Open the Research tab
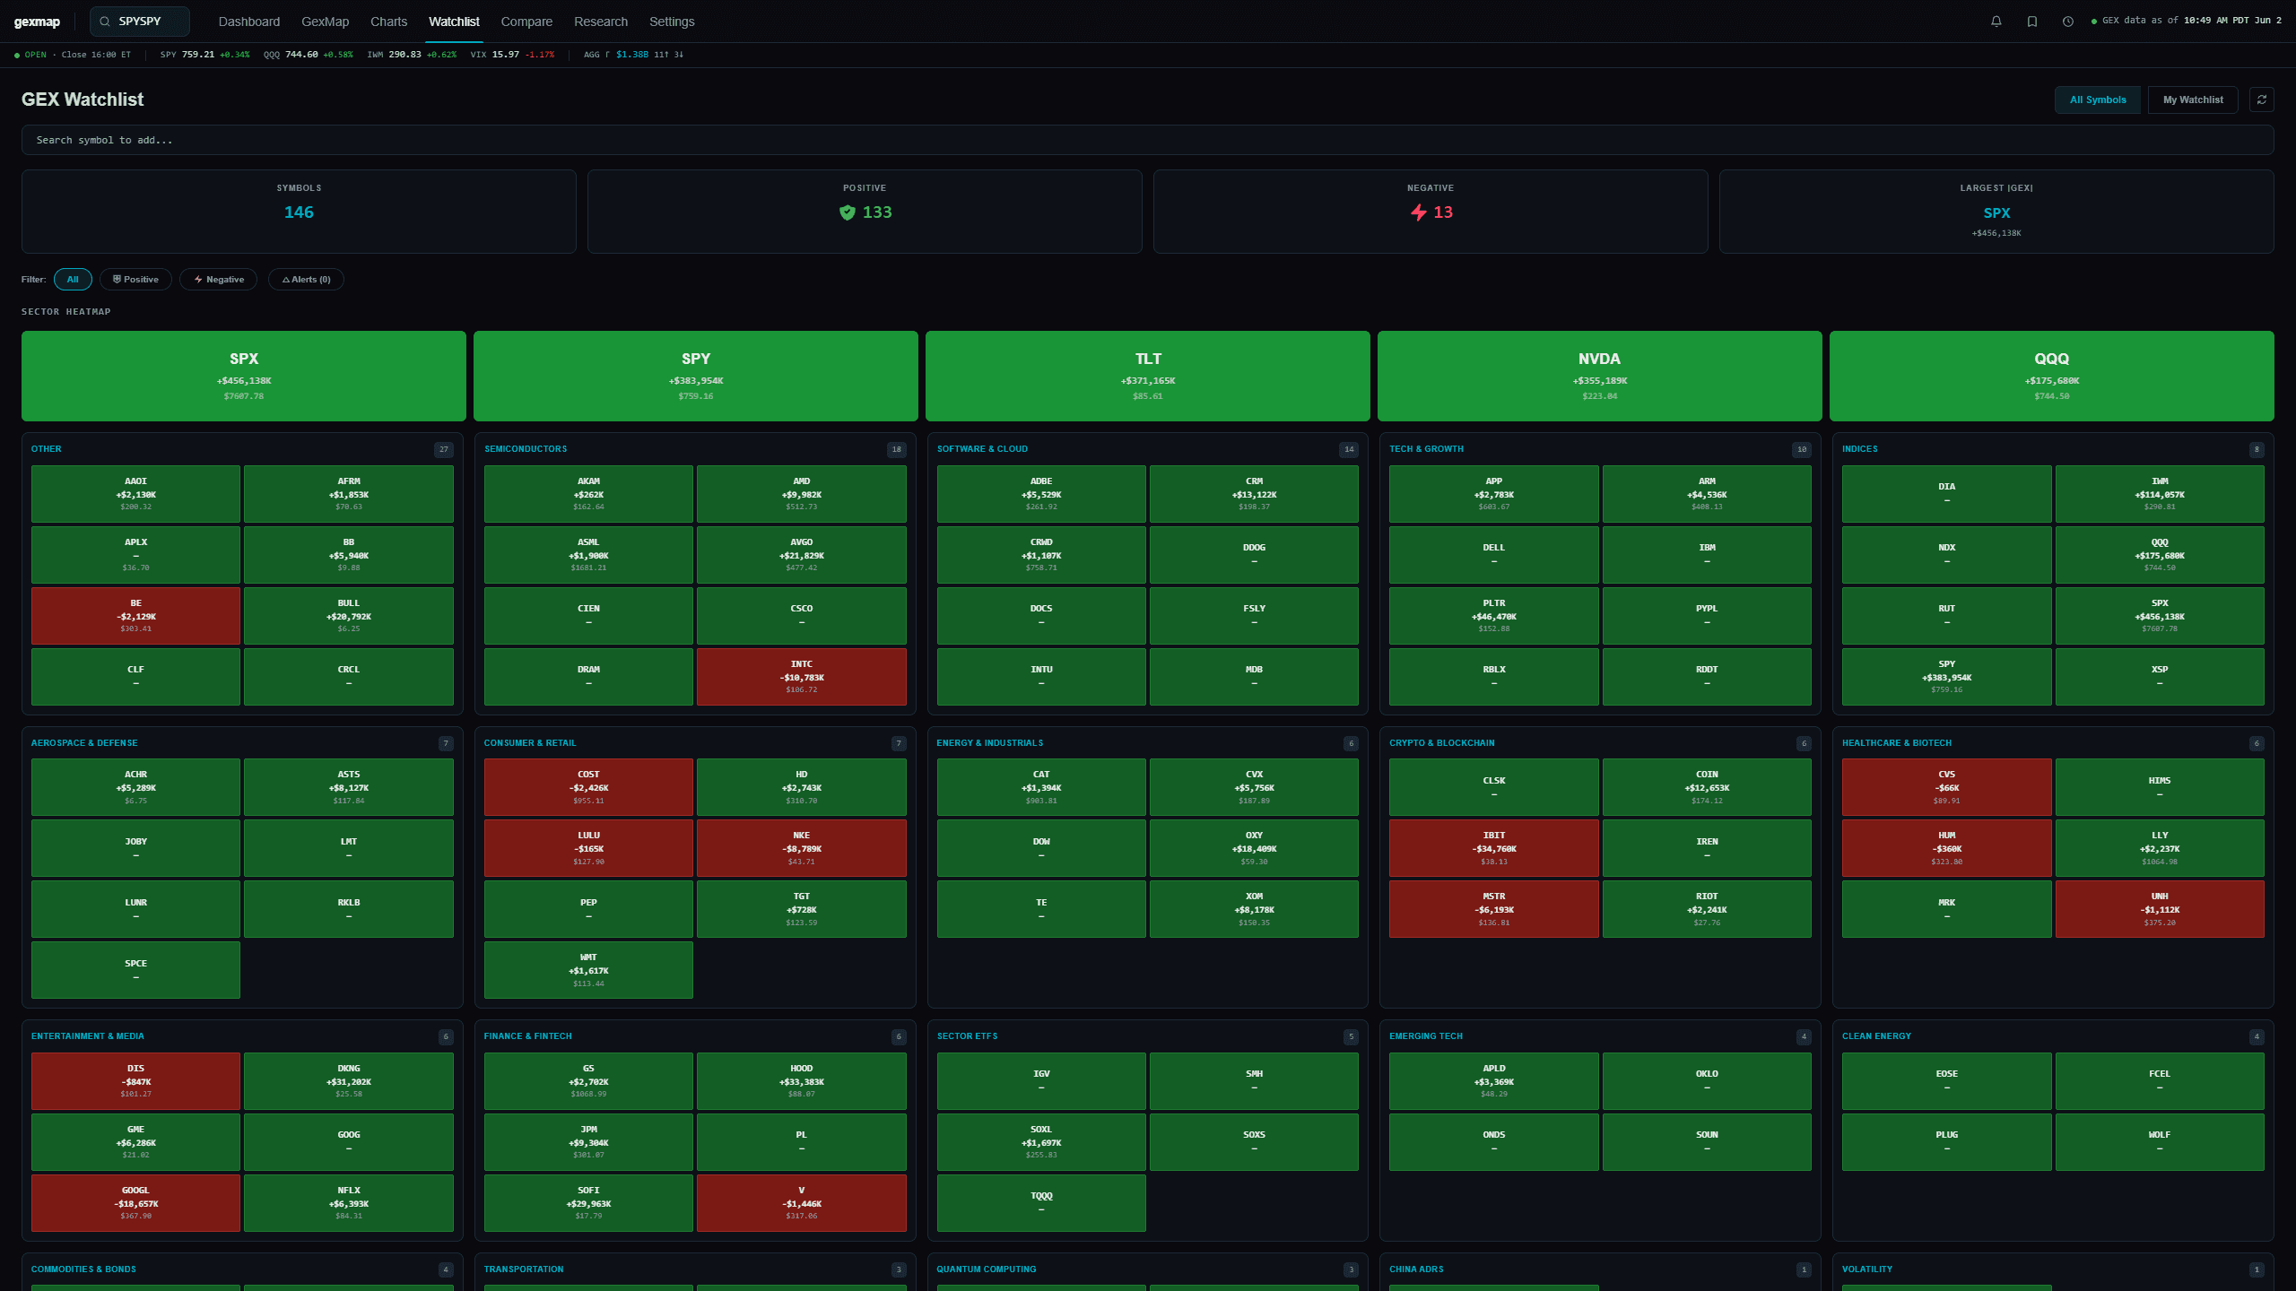This screenshot has width=2296, height=1291. click(x=601, y=22)
